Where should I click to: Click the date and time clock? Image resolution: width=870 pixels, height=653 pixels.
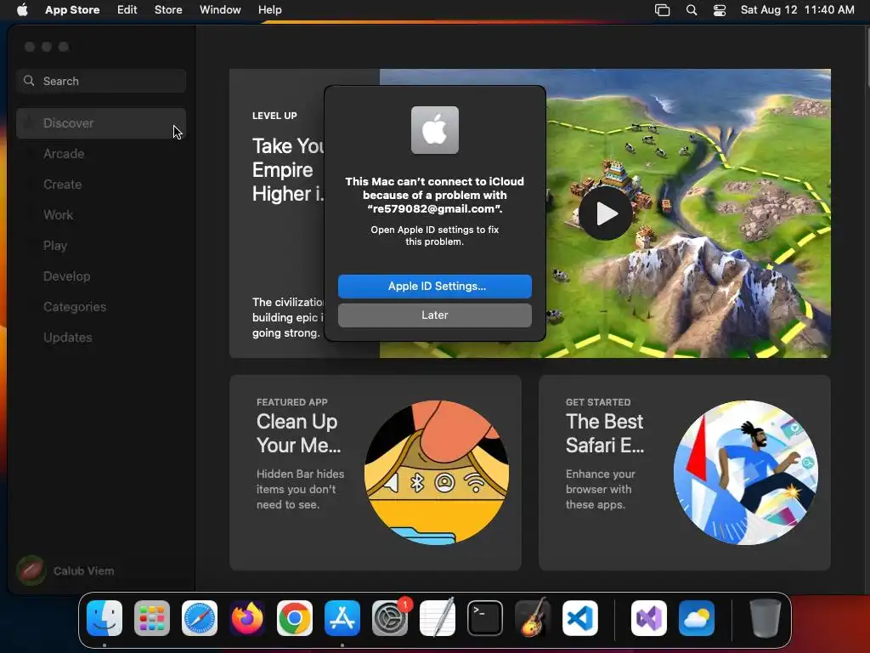(x=797, y=9)
